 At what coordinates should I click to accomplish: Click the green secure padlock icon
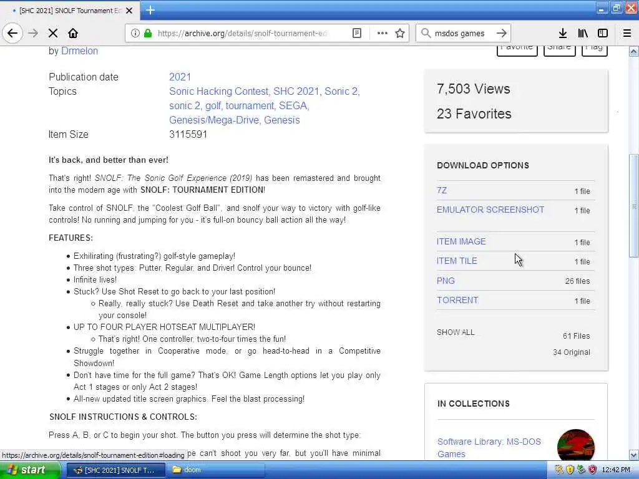tap(148, 33)
